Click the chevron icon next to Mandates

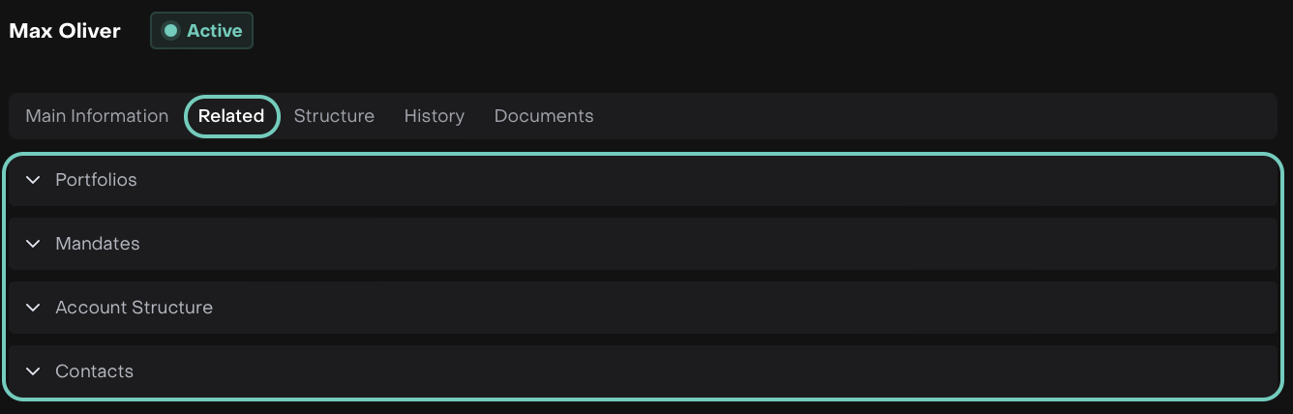[x=33, y=244]
